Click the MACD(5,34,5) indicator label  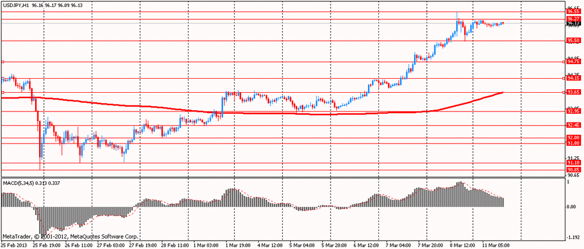pos(18,183)
